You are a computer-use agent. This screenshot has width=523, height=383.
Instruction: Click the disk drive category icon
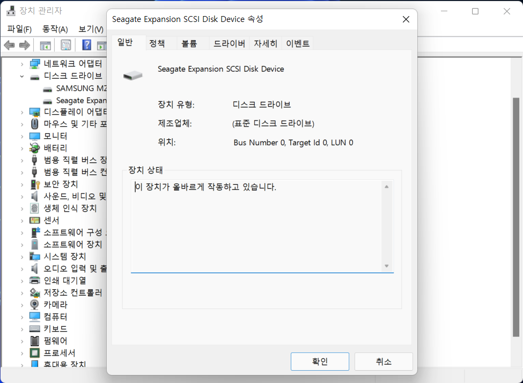coord(35,77)
